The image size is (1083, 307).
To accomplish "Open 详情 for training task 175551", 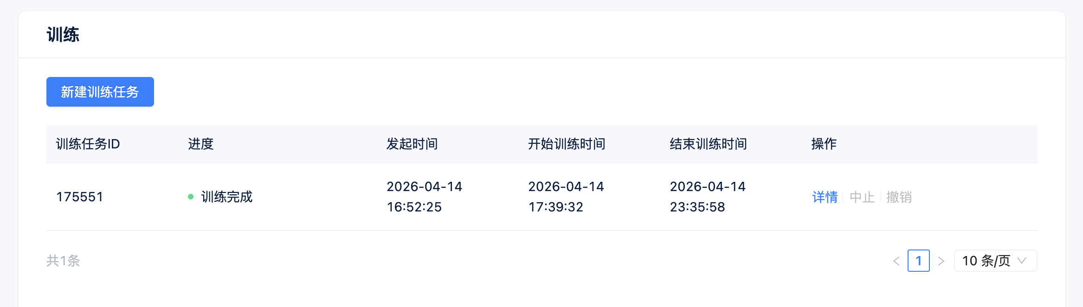I will [x=824, y=197].
